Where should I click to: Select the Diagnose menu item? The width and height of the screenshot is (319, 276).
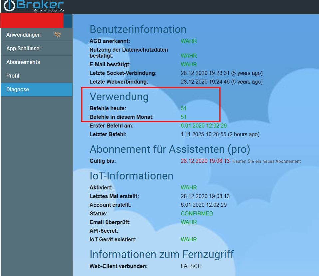37,90
